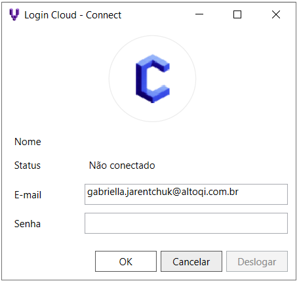Click the Nome label
Screen dimensions: 299x283
28,142
